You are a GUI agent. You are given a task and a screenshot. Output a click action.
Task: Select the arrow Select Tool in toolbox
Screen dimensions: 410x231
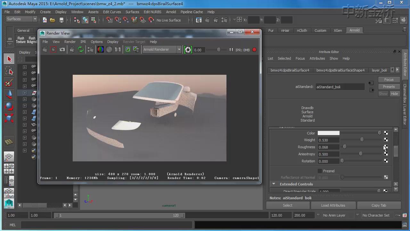tap(9, 59)
